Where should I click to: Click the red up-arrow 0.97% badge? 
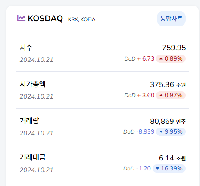point(171,96)
